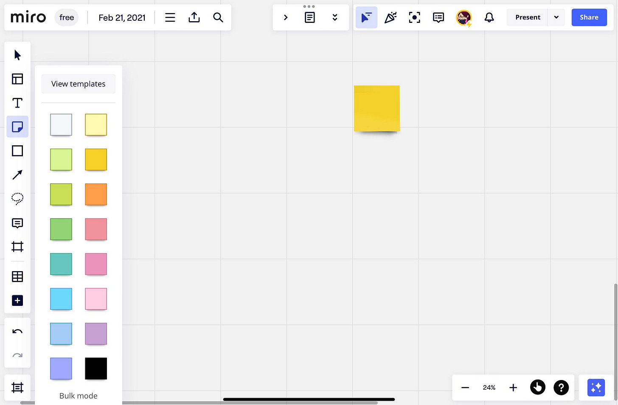
Task: Click the Present button
Action: pos(528,17)
